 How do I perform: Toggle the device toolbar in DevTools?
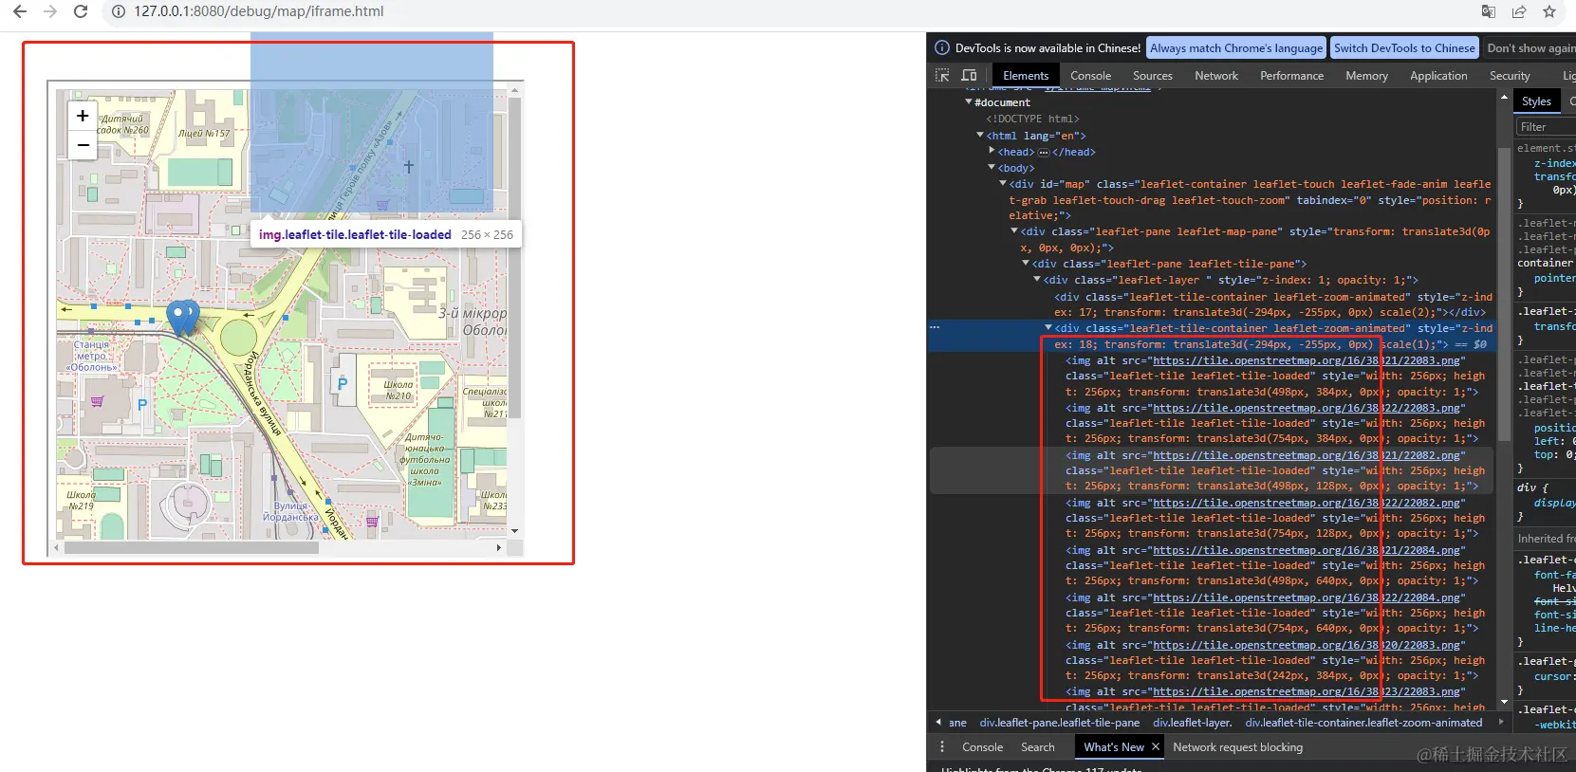pyautogui.click(x=969, y=76)
